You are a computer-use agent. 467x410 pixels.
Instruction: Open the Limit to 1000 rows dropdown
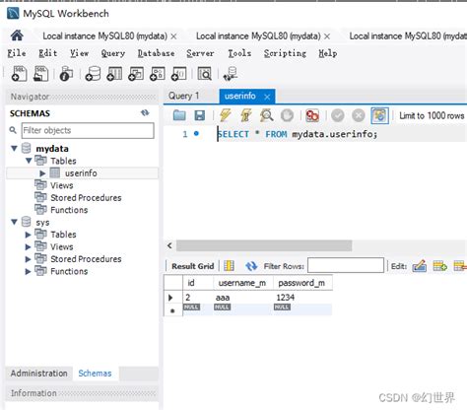(432, 115)
